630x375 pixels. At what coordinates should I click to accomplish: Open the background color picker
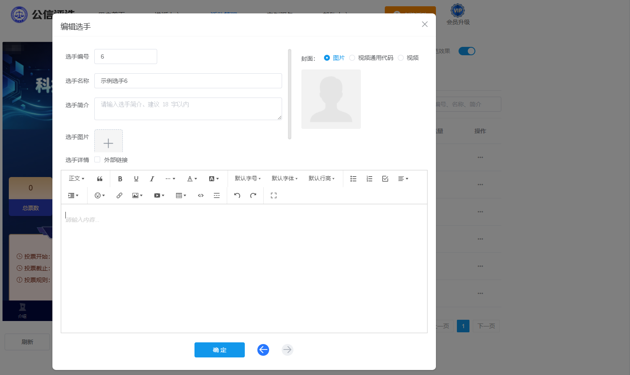(214, 179)
